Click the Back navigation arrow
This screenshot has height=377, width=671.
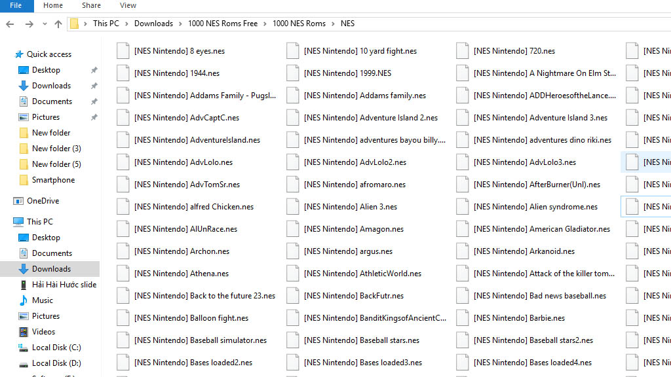click(x=10, y=24)
